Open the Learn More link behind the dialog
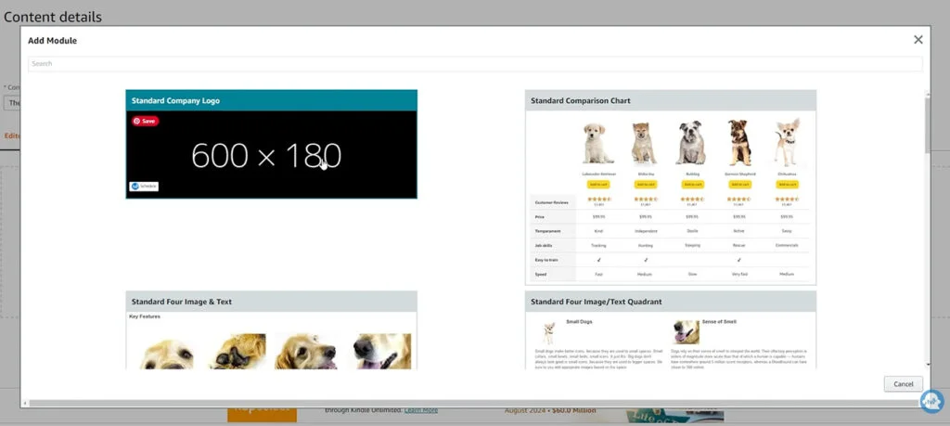 [x=420, y=410]
